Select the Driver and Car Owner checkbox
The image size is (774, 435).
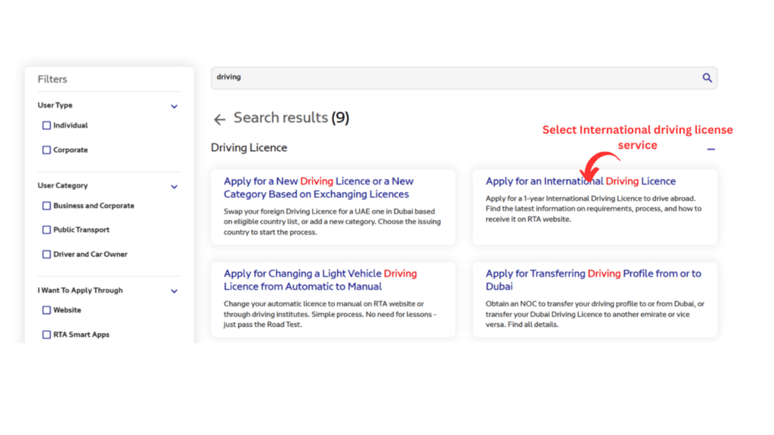46,254
